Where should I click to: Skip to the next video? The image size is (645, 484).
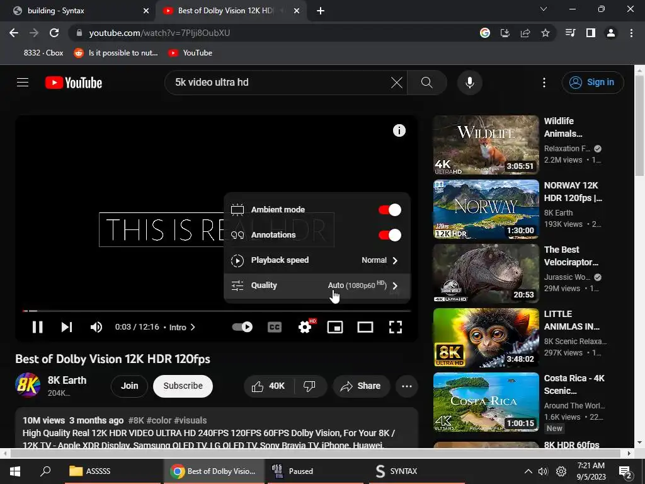point(67,327)
